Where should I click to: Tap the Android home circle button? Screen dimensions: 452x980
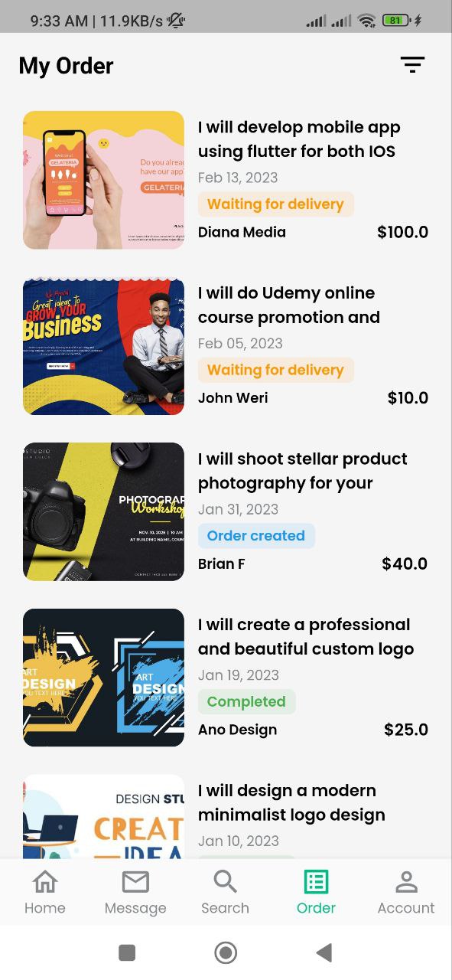226,952
